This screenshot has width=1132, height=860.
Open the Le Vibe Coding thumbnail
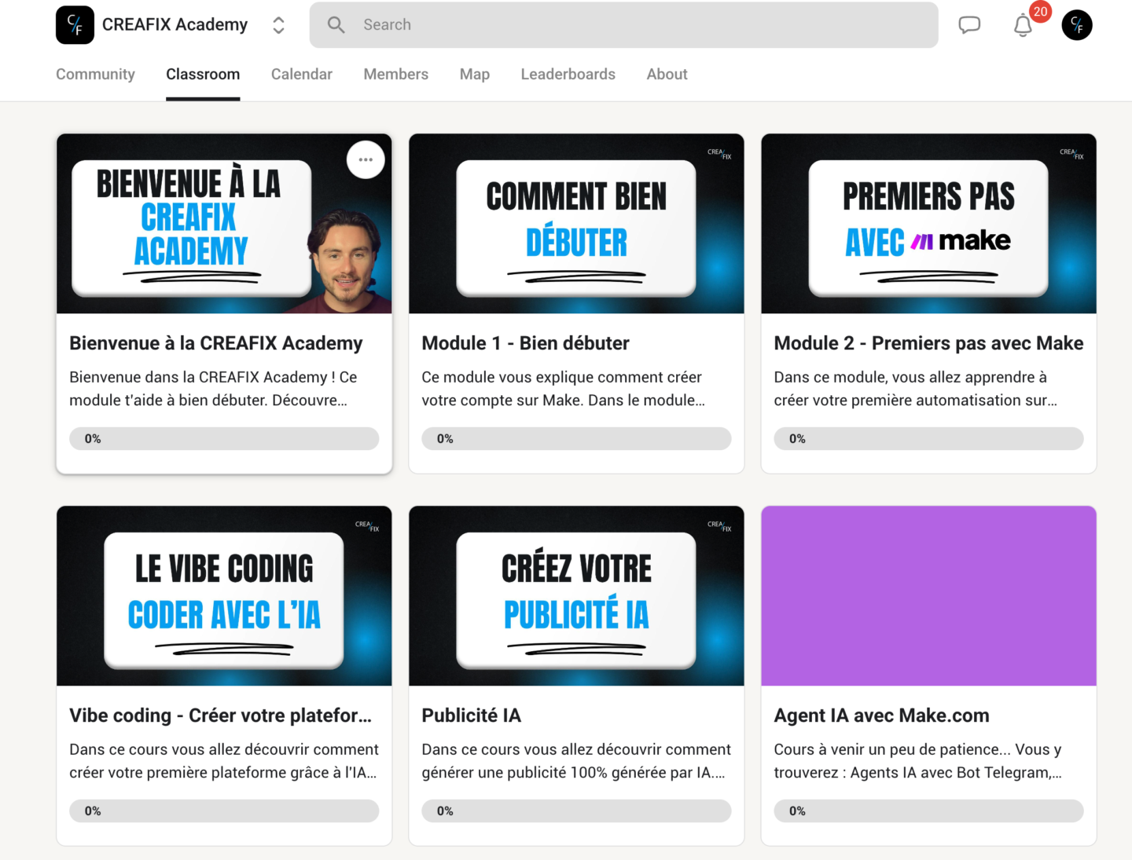coord(224,596)
